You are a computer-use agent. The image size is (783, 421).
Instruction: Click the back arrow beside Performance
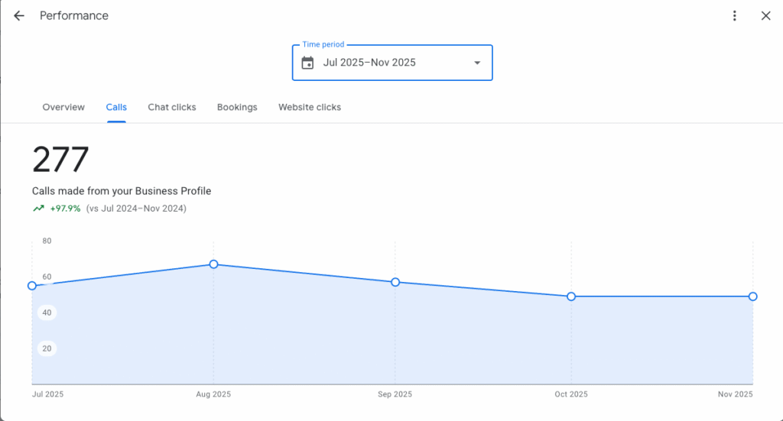click(19, 16)
